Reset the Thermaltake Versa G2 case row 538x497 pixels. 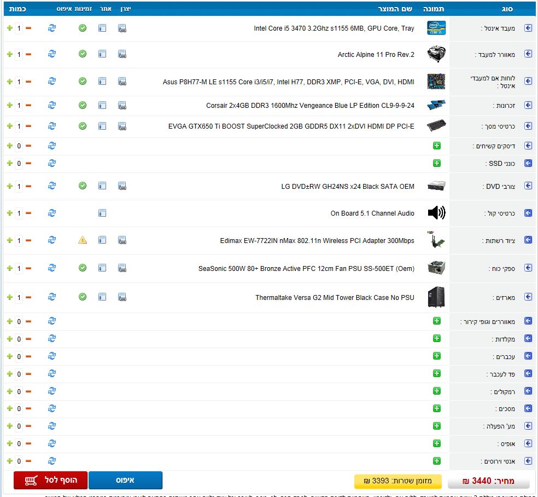click(52, 297)
